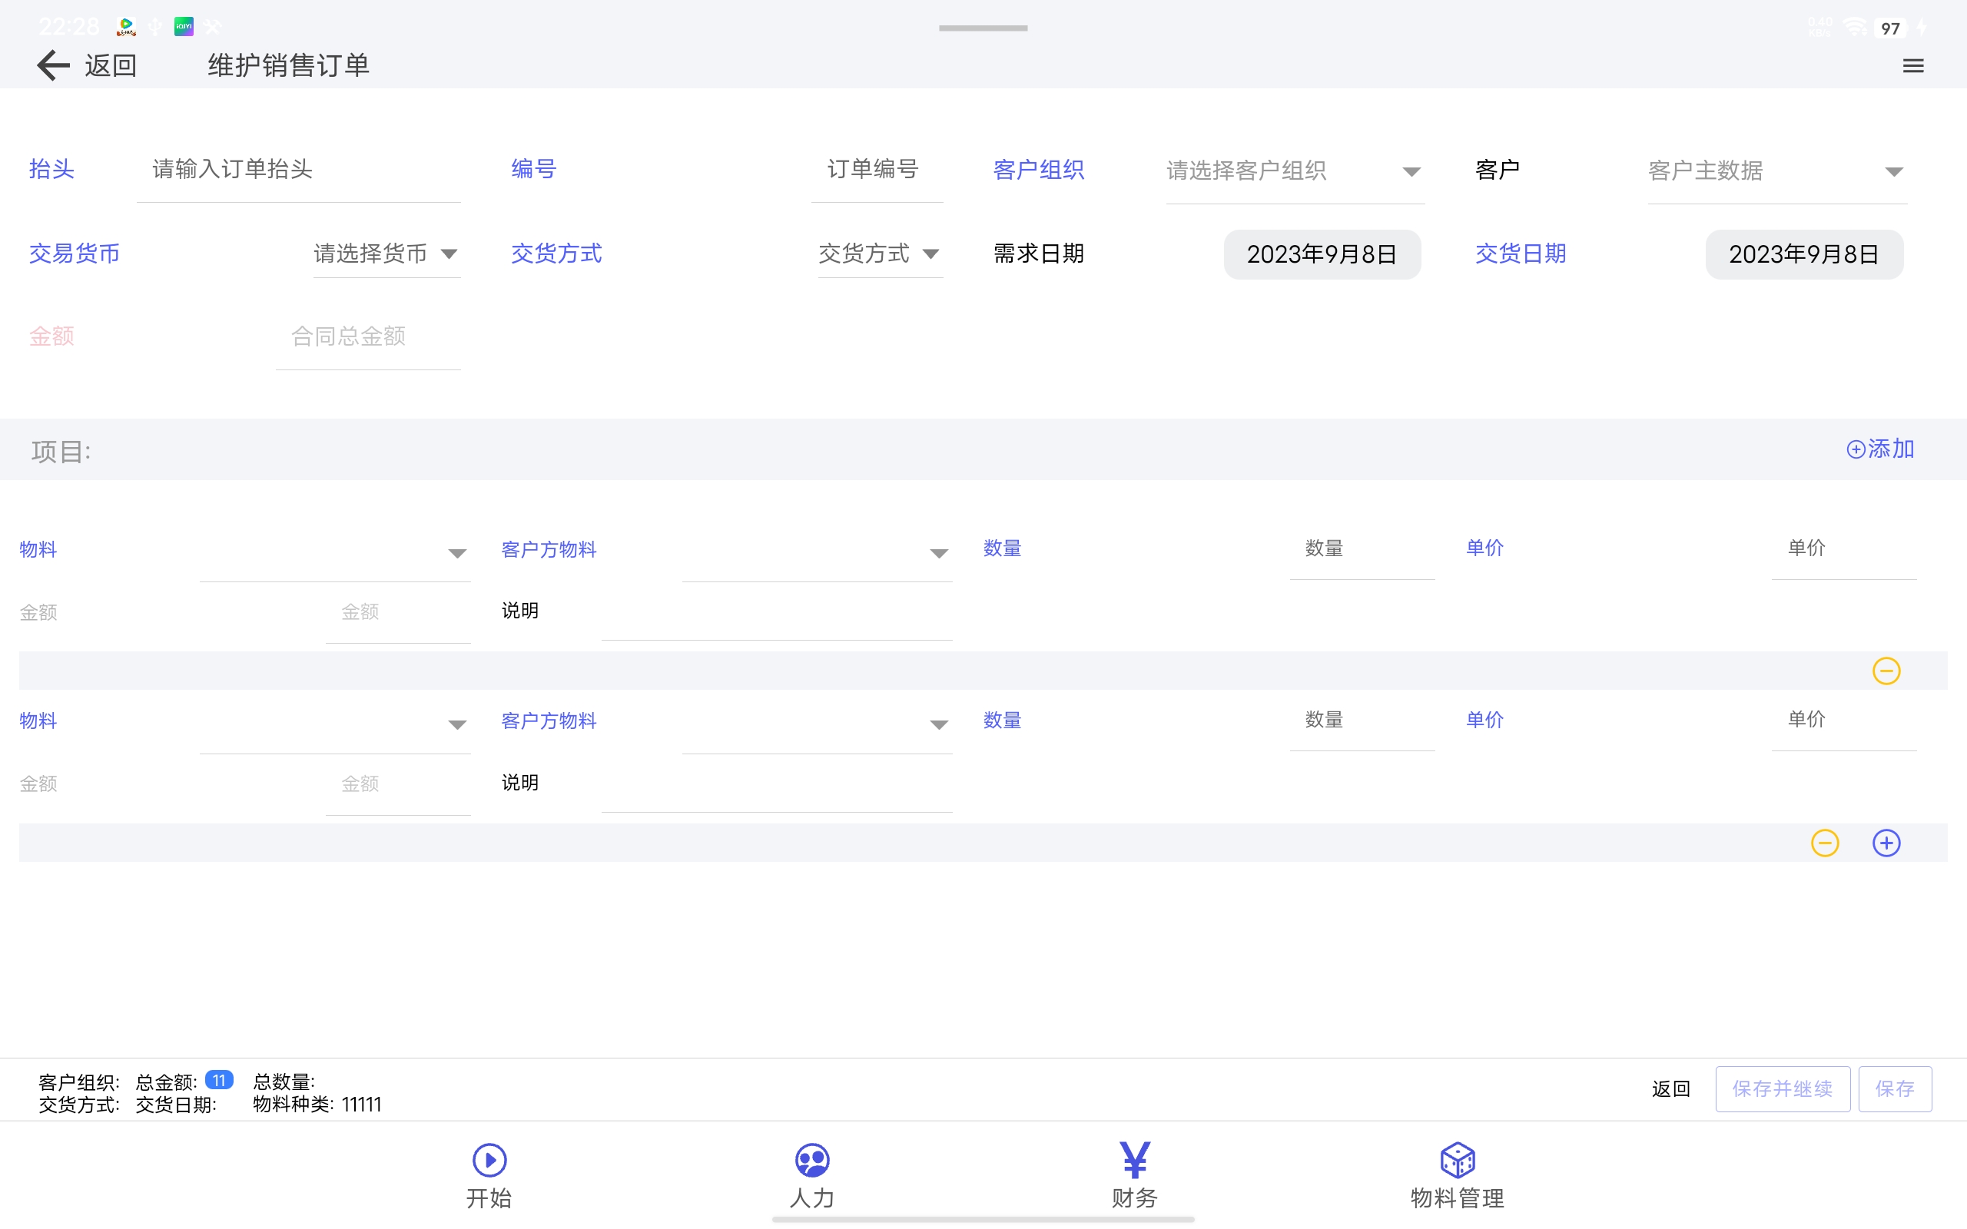Add new row with blue plus icon

coord(1886,843)
